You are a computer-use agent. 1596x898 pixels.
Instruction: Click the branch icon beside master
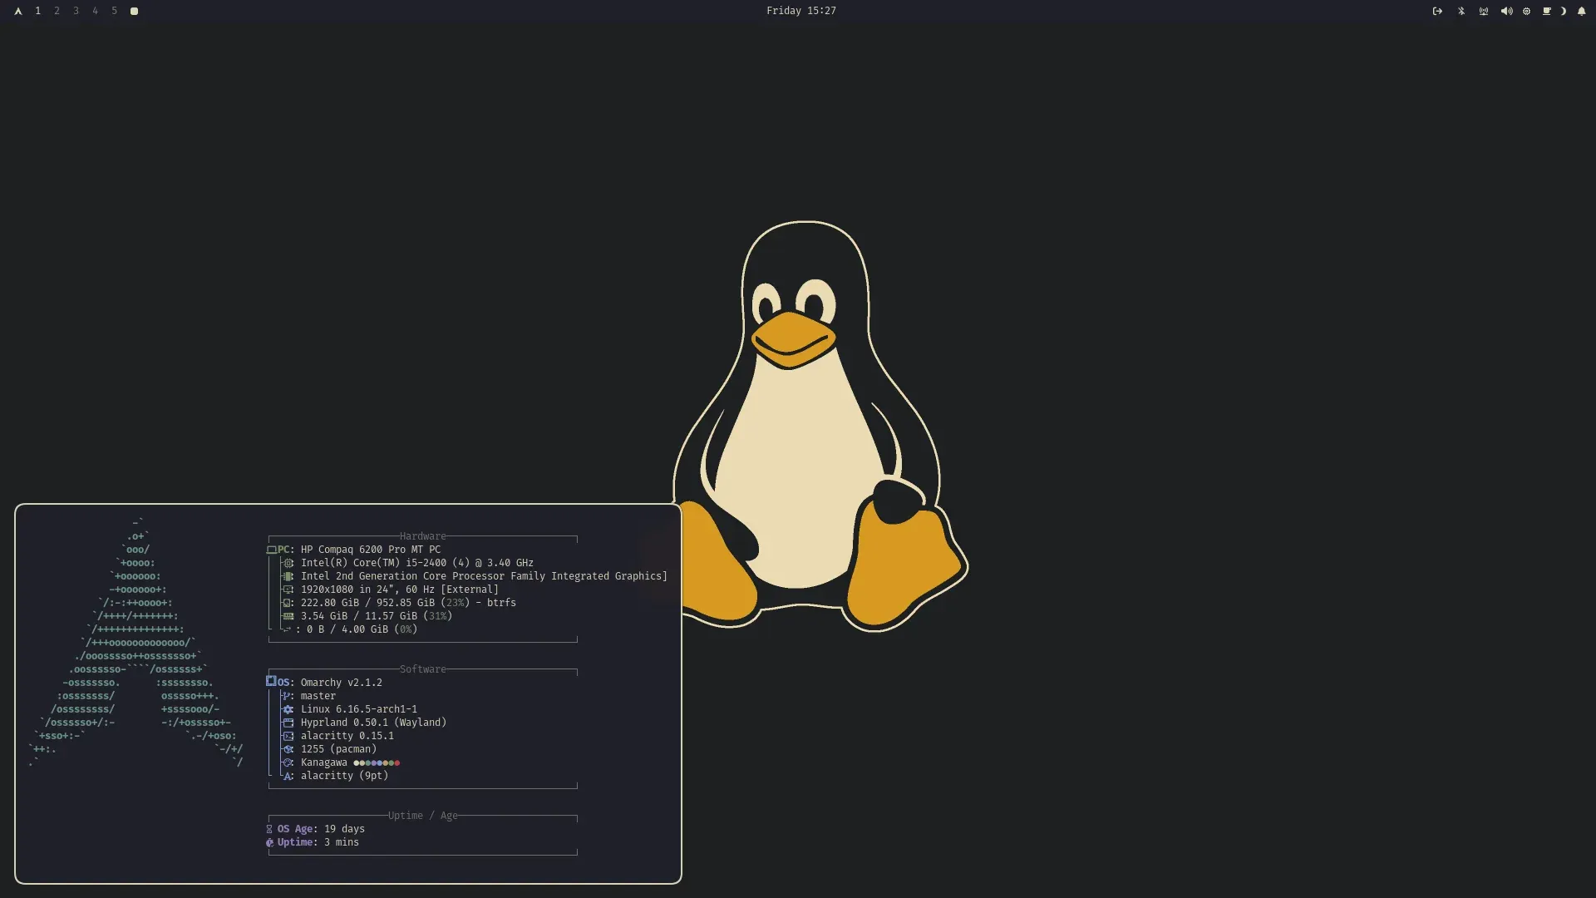pos(287,696)
